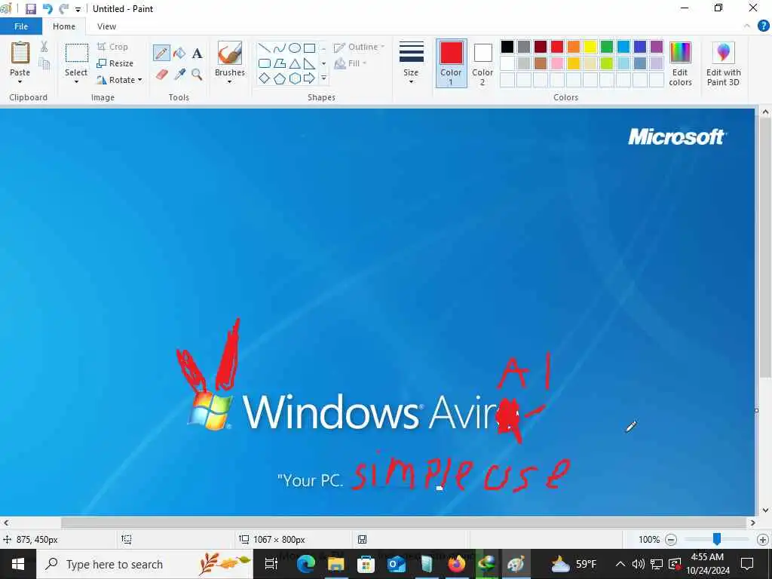Open the Brushes dropdown

230,81
